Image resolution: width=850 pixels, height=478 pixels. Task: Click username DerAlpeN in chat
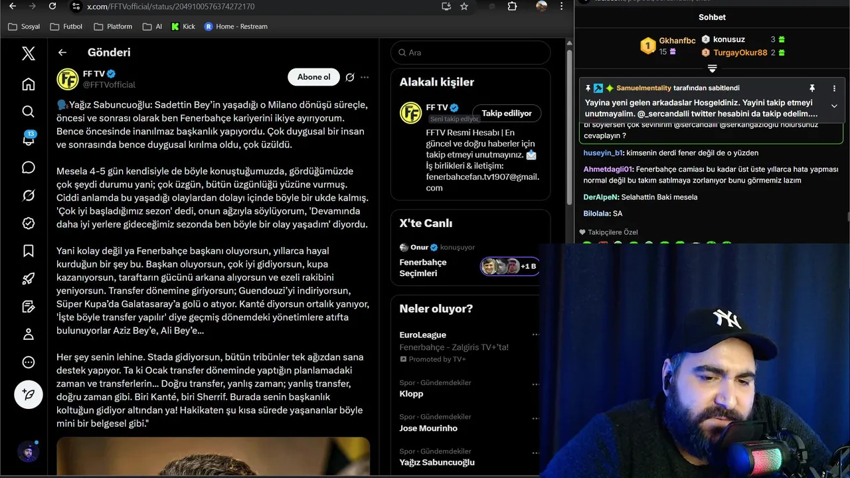tap(601, 197)
